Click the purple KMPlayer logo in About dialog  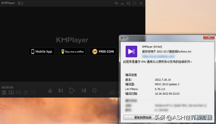point(131,51)
